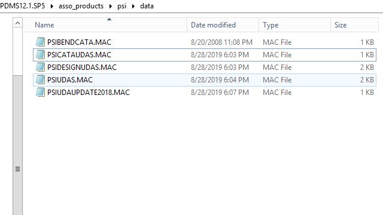This screenshot has width=383, height=215.
Task: Click the PSIUDAUPDATE2018.MAC file name
Action: (89, 93)
